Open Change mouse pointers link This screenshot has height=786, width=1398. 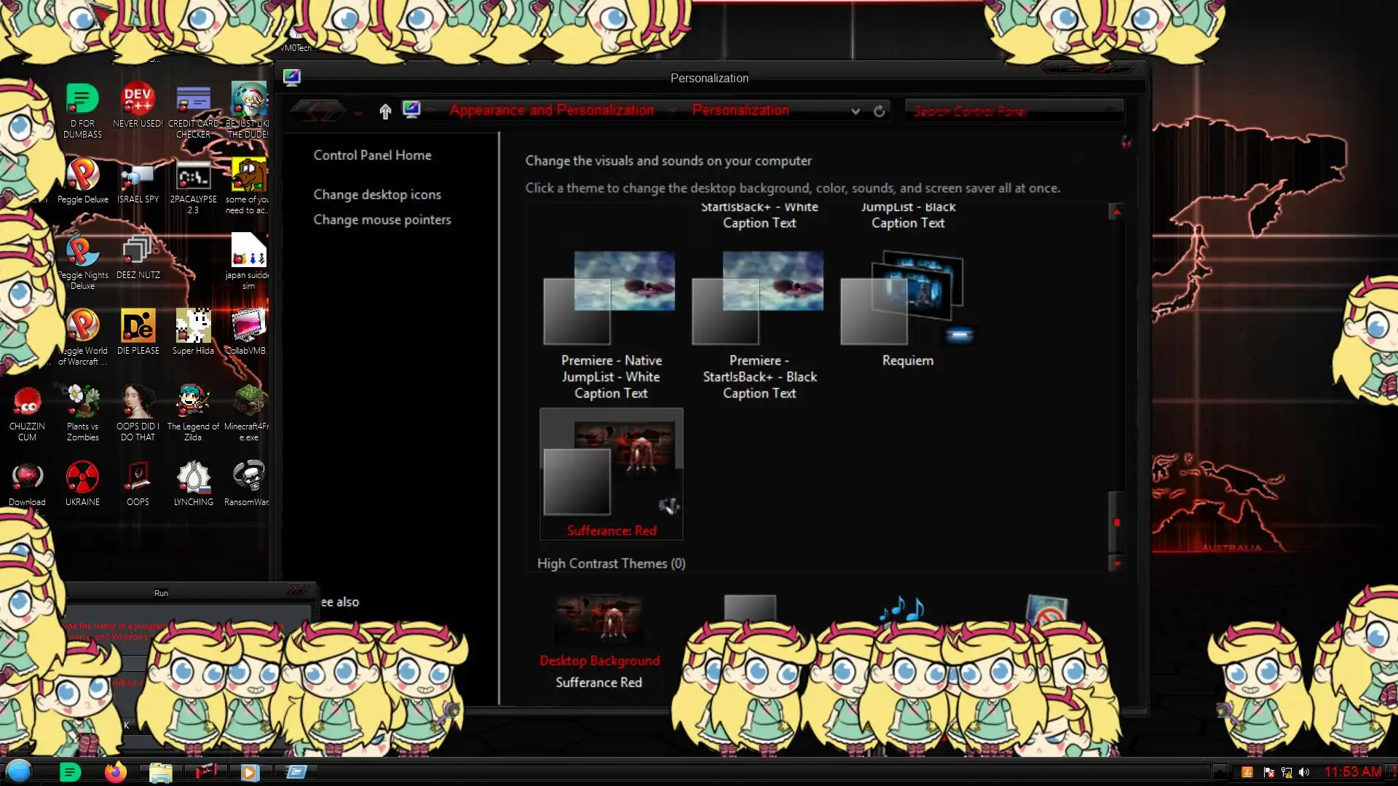tap(382, 220)
